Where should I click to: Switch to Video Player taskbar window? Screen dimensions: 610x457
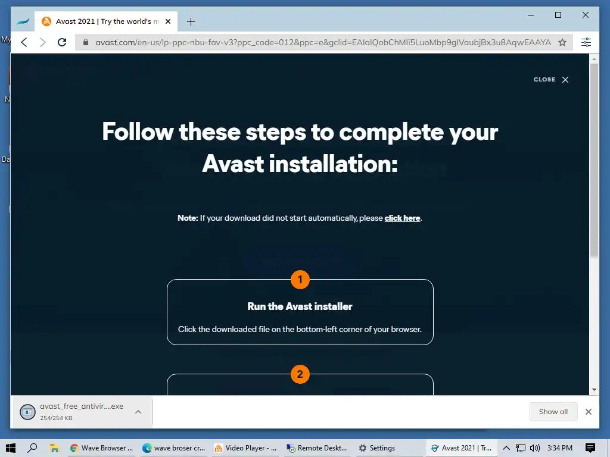pos(246,448)
